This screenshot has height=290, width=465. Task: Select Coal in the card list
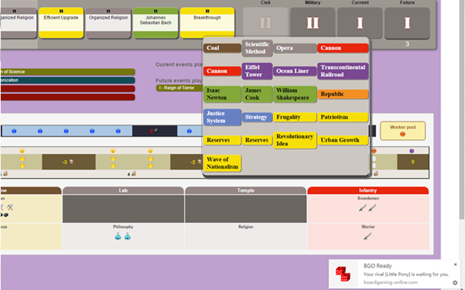(x=222, y=48)
